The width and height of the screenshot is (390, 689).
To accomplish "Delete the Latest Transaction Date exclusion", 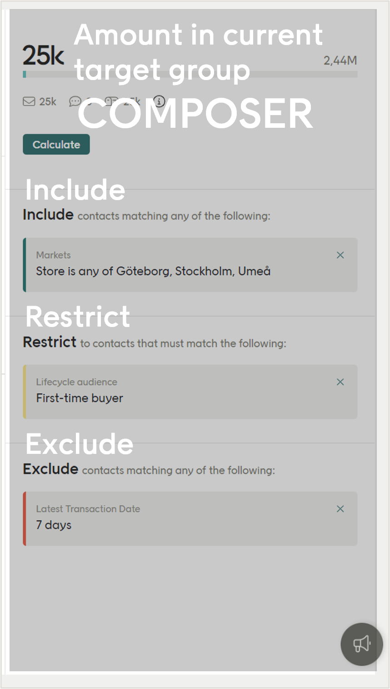I will [340, 509].
